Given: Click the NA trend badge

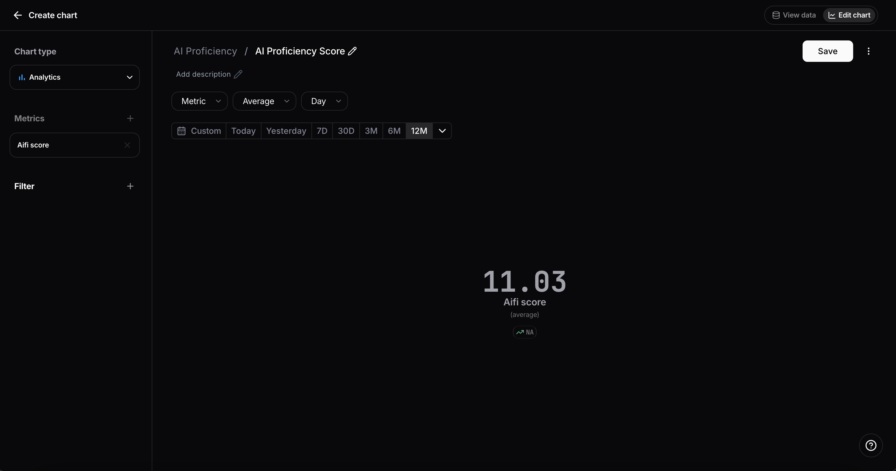Looking at the screenshot, I should (x=524, y=332).
